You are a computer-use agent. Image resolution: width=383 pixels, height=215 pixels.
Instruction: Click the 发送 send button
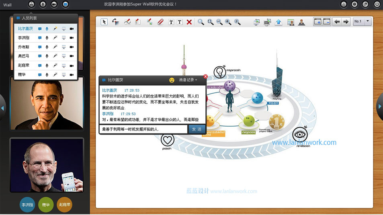point(197,129)
